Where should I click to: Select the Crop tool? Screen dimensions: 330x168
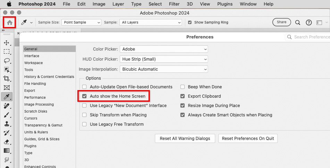7,79
